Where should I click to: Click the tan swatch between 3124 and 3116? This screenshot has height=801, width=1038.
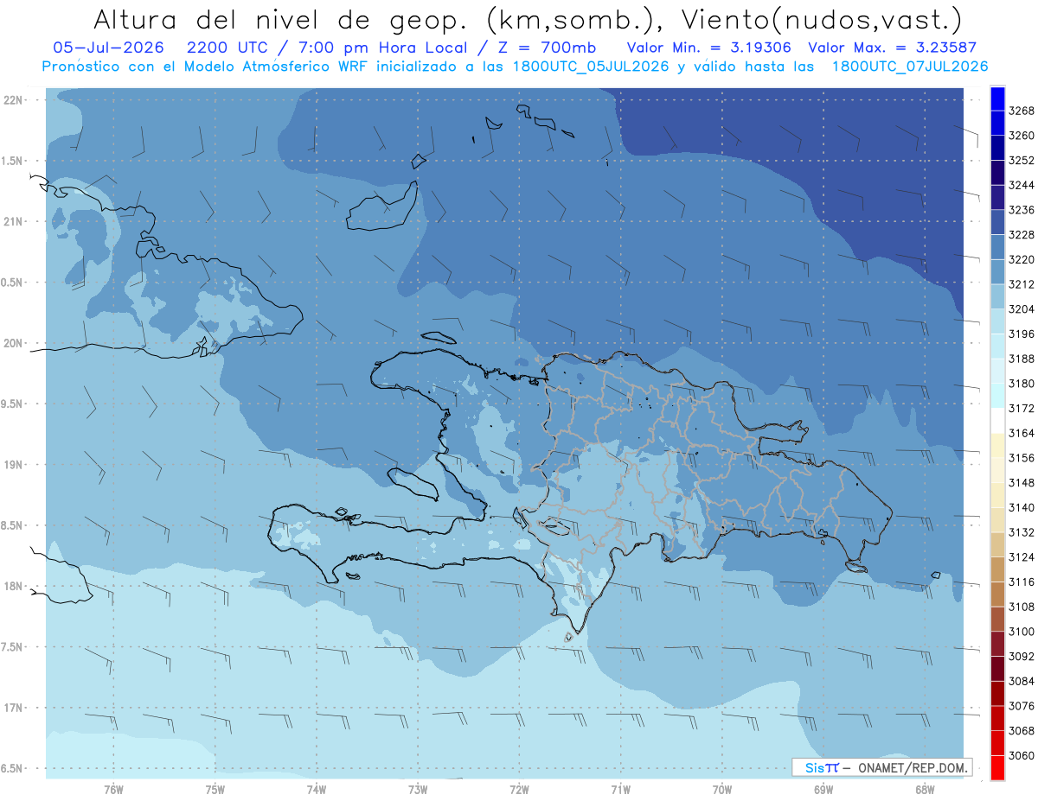997,569
